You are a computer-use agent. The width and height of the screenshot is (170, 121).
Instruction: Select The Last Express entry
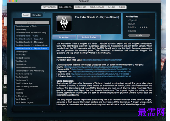click(32, 58)
